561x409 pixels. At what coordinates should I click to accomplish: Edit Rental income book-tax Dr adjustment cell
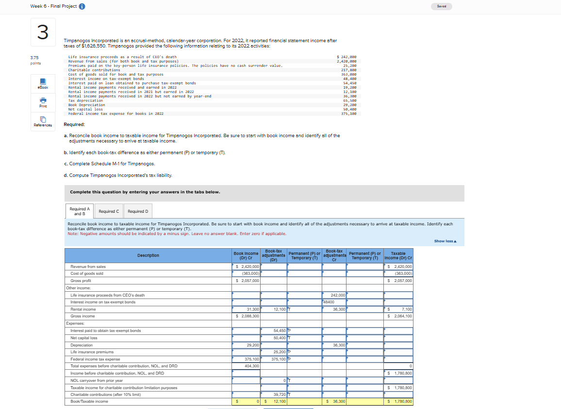coord(274,309)
